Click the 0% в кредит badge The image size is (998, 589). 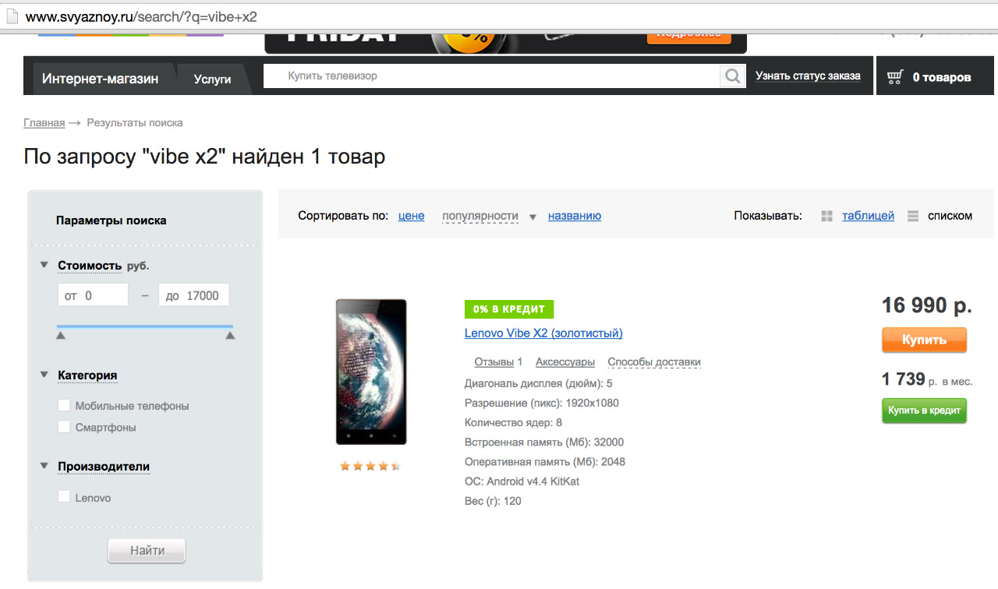[x=508, y=309]
